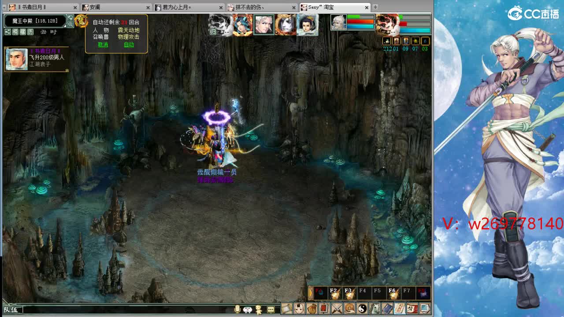Click the magnifier icon beside location box
Screen dimensions: 564x317
click(70, 25)
